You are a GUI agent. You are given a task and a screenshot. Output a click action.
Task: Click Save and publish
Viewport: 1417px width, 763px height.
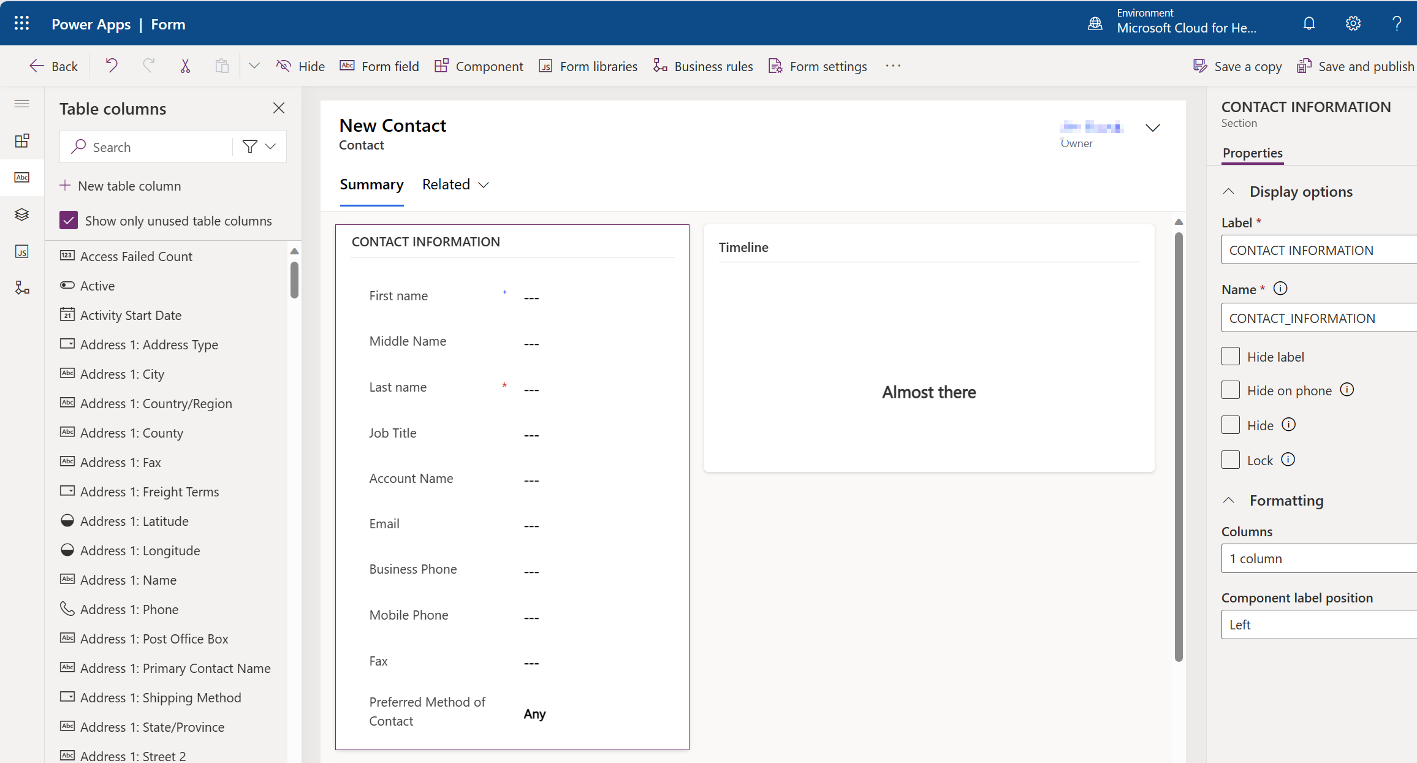[x=1356, y=66]
